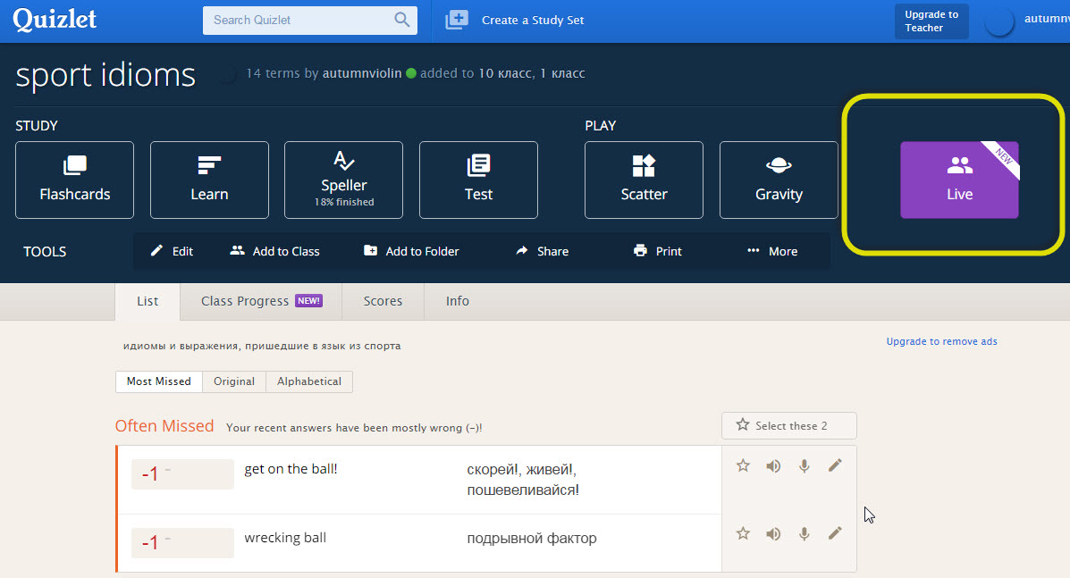Play audio for 'get on the ball!'

pyautogui.click(x=773, y=465)
